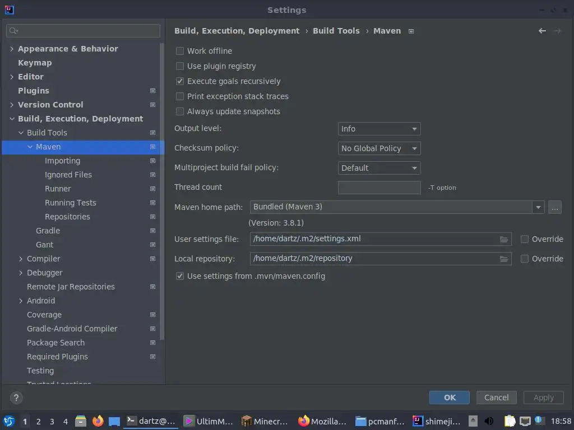Click the show desktop icon in taskbar
574x430 pixels.
point(114,421)
